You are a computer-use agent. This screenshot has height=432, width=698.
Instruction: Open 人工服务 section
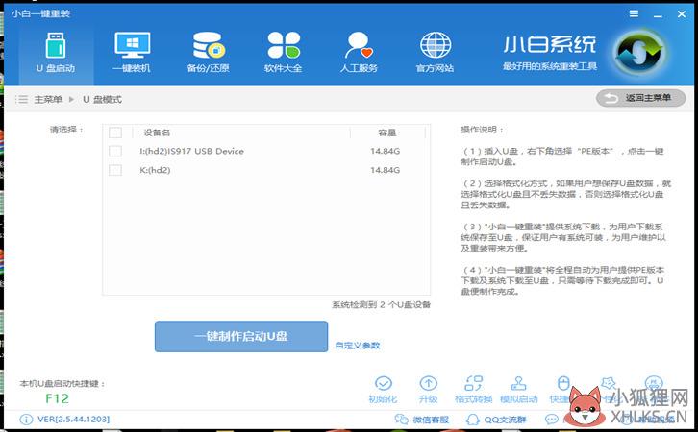tap(359, 53)
